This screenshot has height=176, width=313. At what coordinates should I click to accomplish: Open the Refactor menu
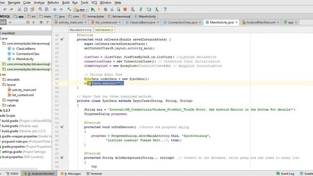tap(53, 2)
